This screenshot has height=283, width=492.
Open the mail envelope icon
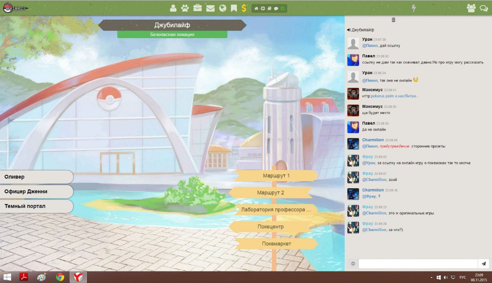click(x=210, y=8)
